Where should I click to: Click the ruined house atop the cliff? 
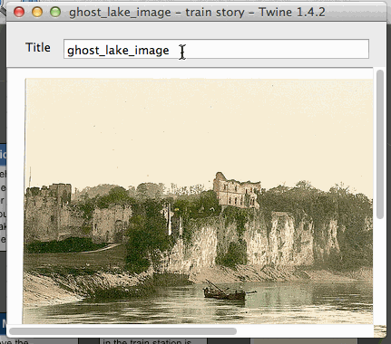coord(236,190)
